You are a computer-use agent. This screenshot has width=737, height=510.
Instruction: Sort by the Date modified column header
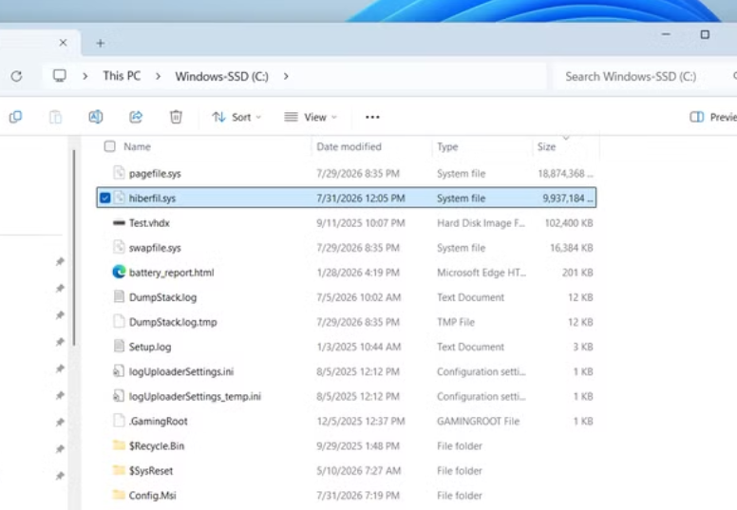[349, 146]
